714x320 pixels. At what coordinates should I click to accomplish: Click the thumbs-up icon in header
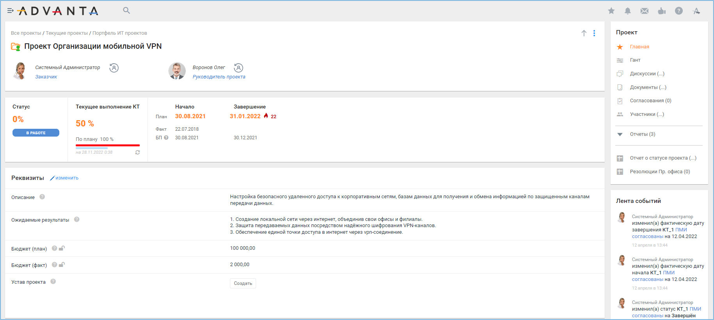[x=662, y=11]
